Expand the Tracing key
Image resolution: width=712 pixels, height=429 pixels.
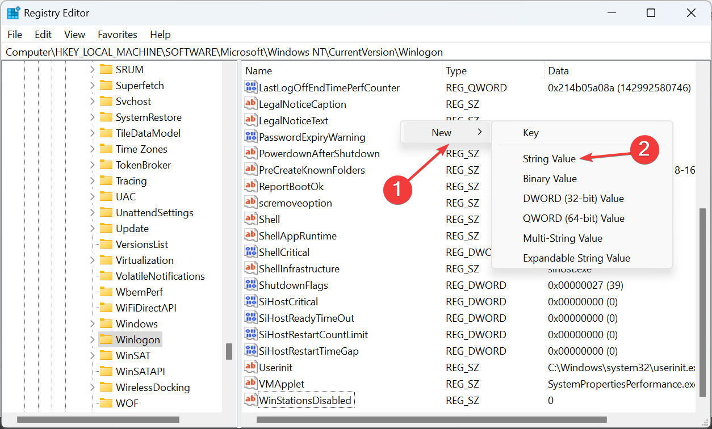(x=92, y=180)
